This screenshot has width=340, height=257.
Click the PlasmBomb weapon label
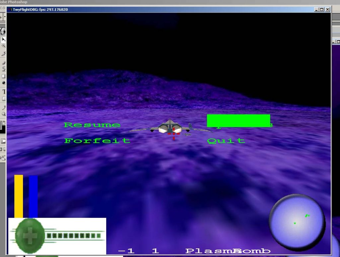(x=228, y=251)
